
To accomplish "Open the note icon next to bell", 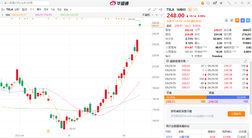I will coord(232,20).
